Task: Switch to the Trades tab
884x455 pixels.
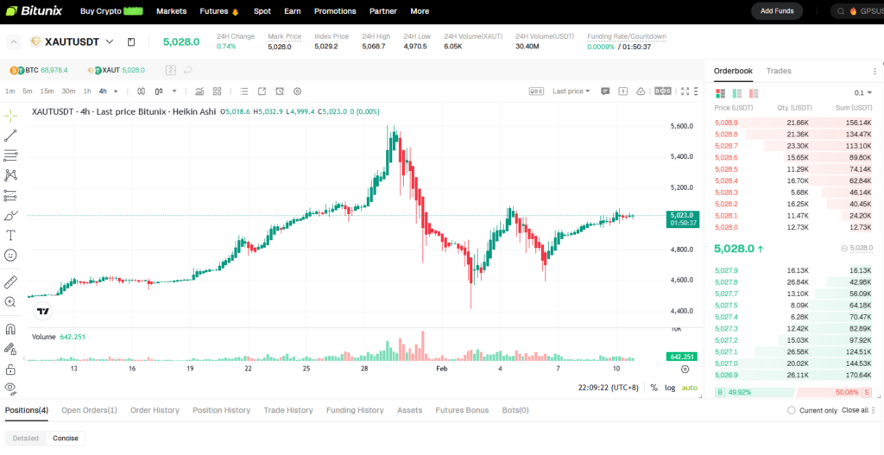Action: [779, 71]
